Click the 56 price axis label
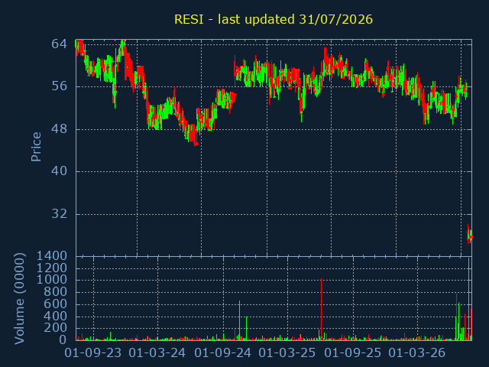The width and height of the screenshot is (489, 367). [x=60, y=86]
